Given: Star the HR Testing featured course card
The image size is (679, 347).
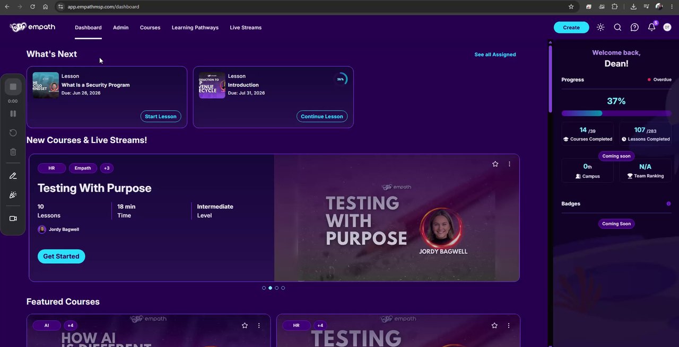Looking at the screenshot, I should [494, 325].
